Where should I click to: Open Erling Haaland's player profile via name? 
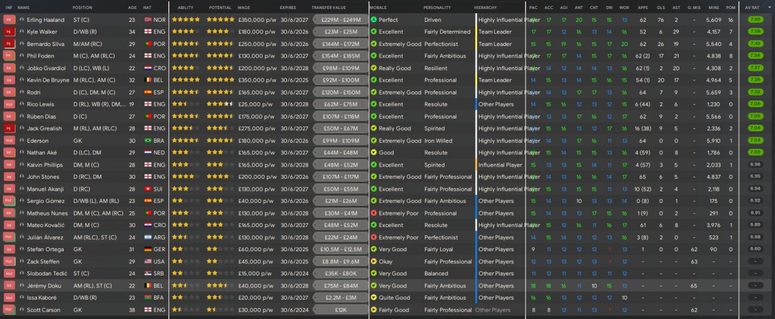(x=45, y=19)
